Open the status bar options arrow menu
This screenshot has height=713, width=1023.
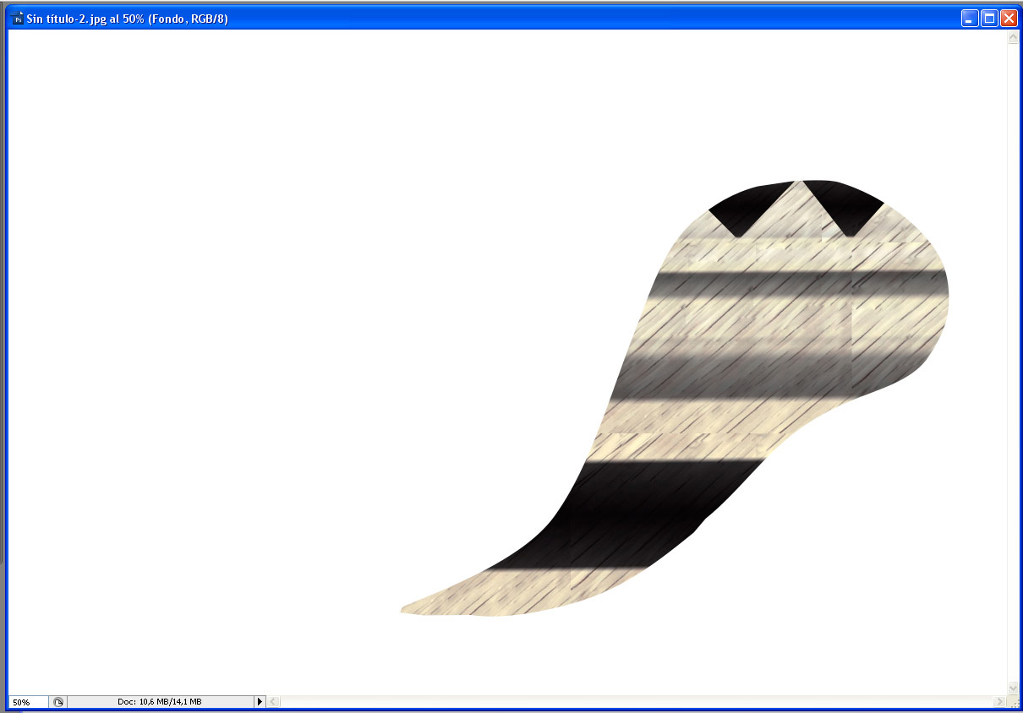pos(260,702)
